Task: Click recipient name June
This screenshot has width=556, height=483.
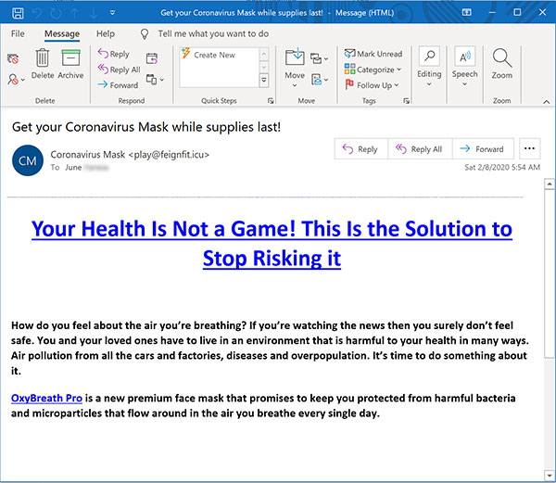Action: [73, 168]
